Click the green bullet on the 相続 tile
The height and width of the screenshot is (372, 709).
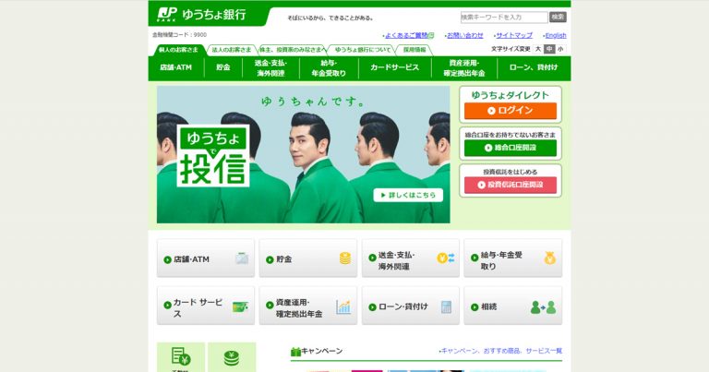tap(475, 307)
